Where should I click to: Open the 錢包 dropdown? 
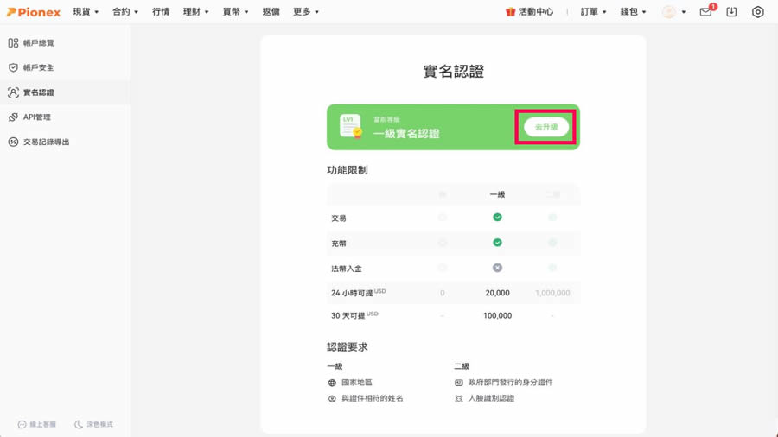633,12
